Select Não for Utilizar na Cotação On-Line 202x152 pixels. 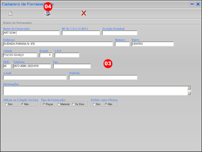point(22,104)
